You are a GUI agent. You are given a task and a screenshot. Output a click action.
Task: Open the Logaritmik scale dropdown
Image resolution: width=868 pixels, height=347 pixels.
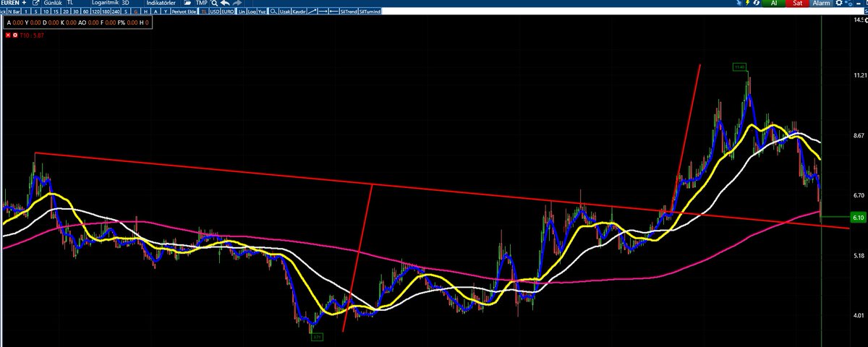point(106,4)
